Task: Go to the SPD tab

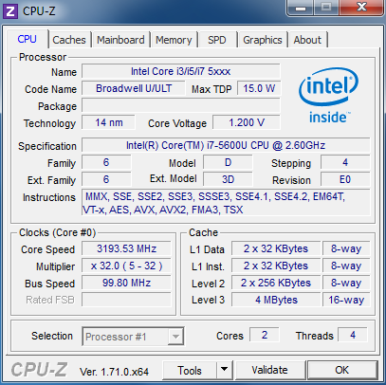Action: [217, 40]
